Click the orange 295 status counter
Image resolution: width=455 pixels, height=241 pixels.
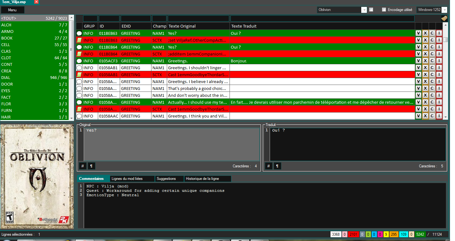(x=394, y=234)
